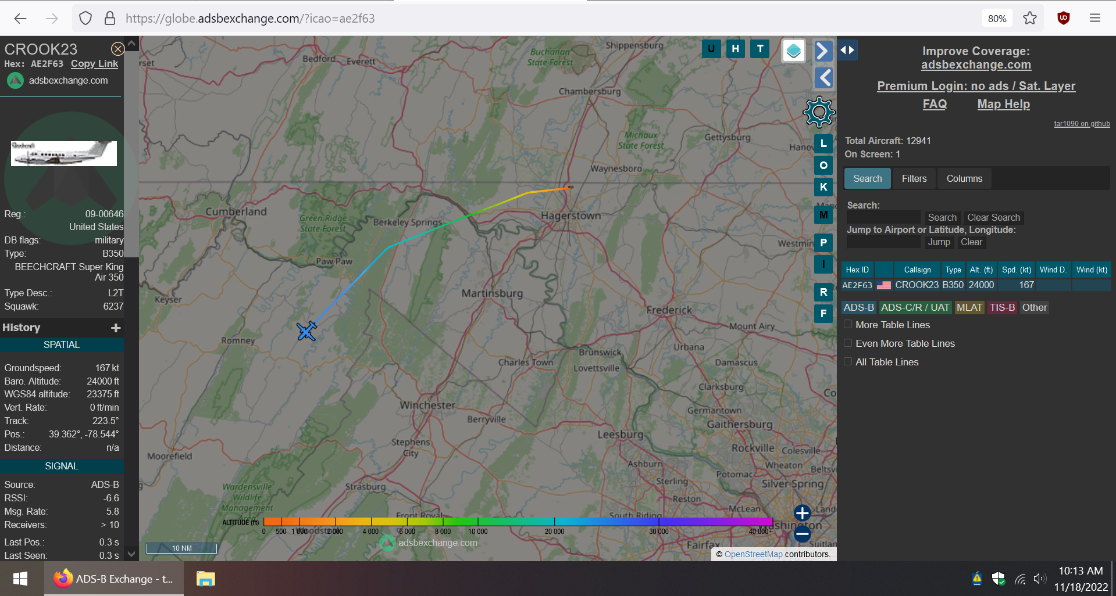Expand the History section plus icon
Viewport: 1116px width, 596px height.
[116, 328]
